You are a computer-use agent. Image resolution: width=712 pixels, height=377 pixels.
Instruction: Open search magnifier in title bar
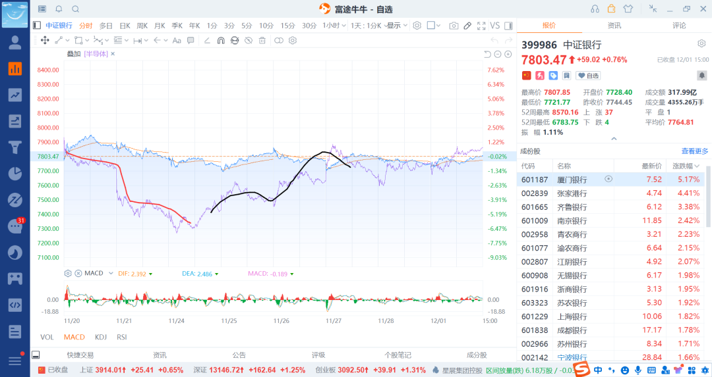[75, 9]
